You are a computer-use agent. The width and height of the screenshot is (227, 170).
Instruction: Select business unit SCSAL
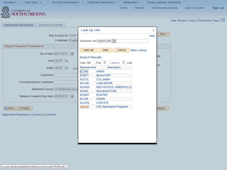tap(84, 91)
